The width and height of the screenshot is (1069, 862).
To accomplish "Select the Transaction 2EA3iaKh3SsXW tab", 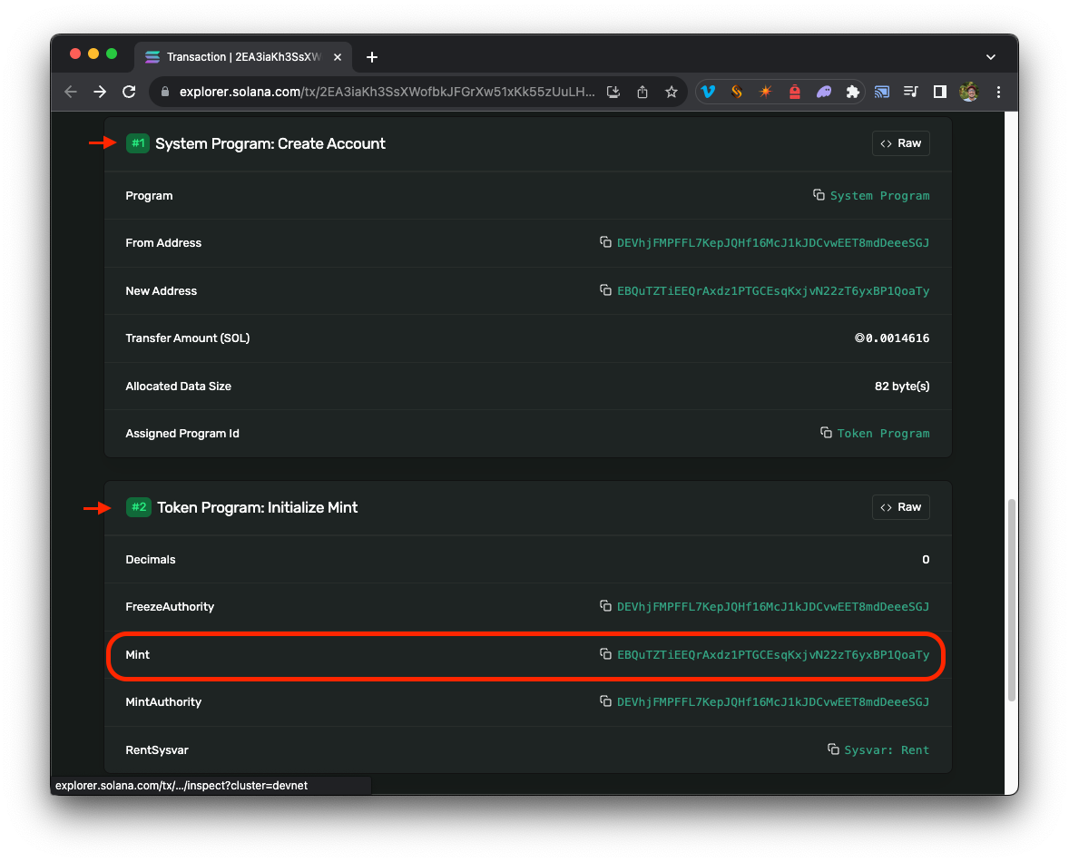I will [x=242, y=57].
